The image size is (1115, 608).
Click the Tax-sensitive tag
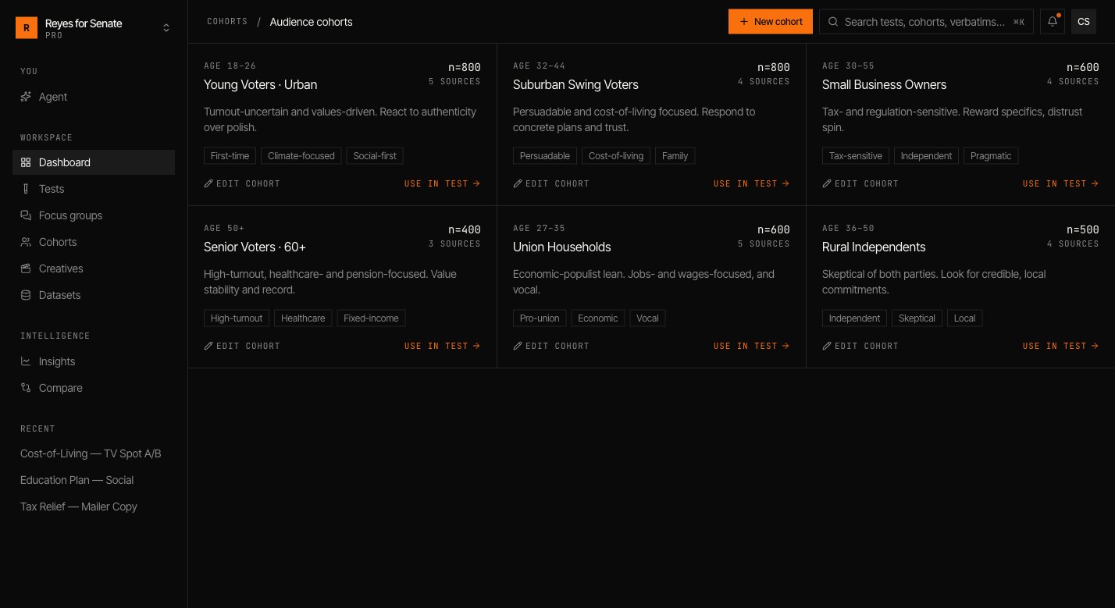[x=856, y=156]
